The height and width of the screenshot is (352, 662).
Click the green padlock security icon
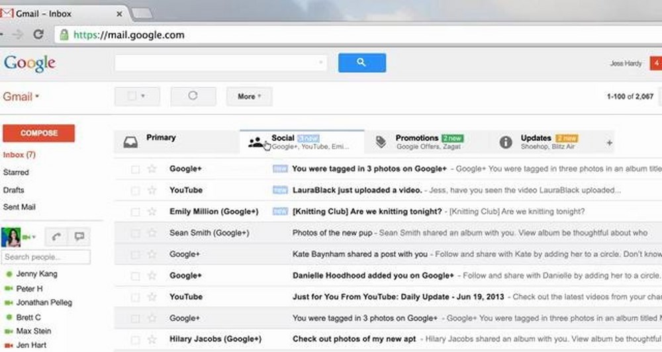tap(64, 34)
